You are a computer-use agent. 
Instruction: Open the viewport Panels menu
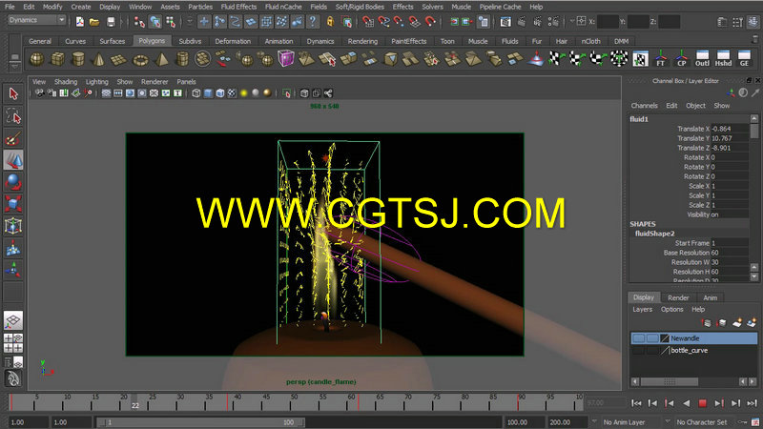click(x=186, y=82)
